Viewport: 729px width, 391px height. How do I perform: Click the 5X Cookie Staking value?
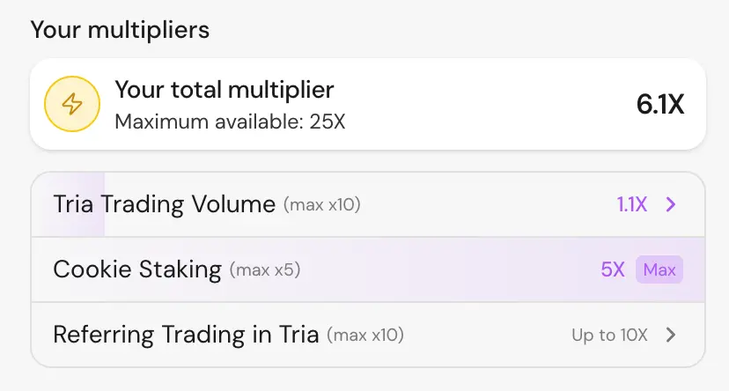tap(613, 269)
